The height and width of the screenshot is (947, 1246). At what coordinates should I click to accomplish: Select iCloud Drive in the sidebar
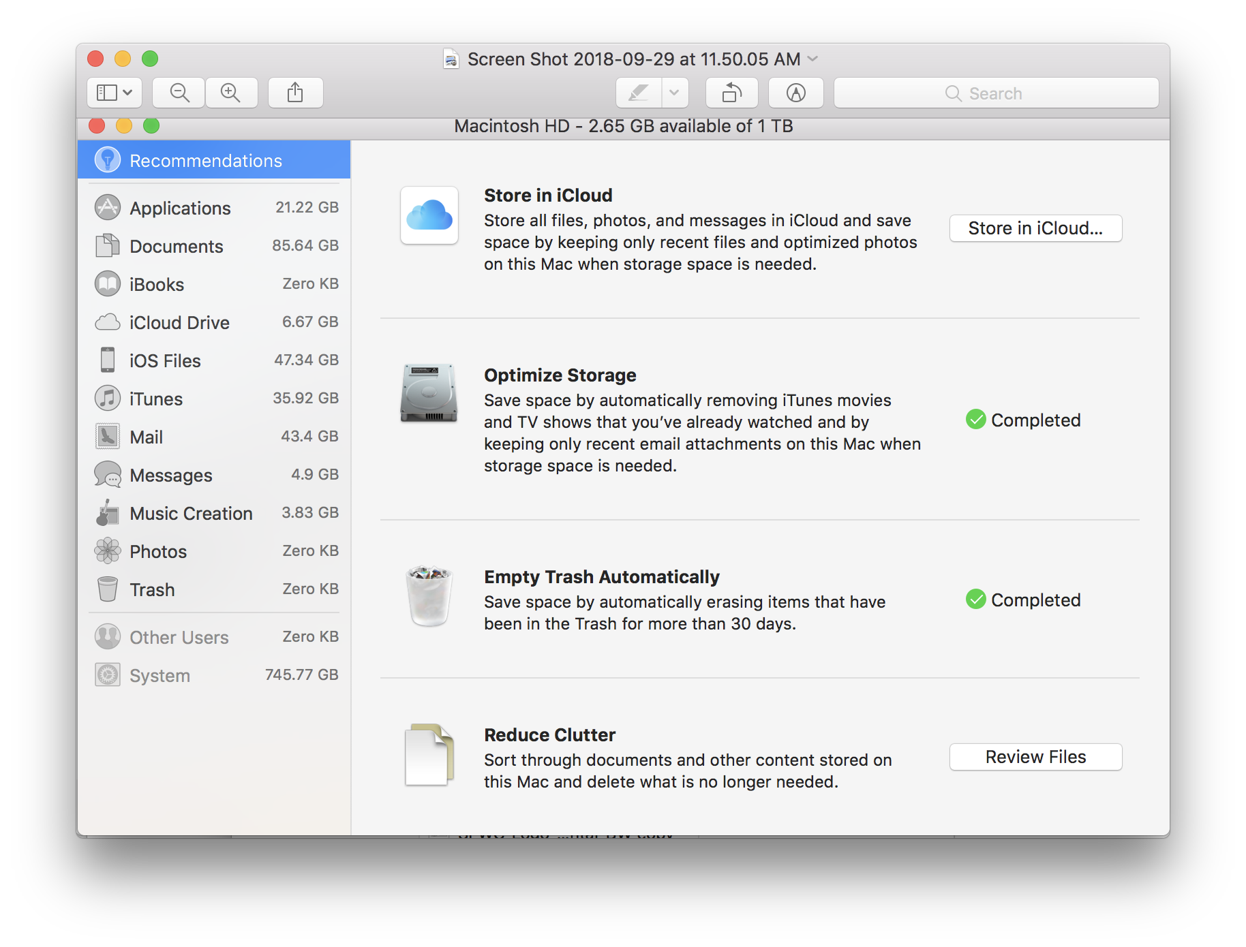tap(214, 322)
